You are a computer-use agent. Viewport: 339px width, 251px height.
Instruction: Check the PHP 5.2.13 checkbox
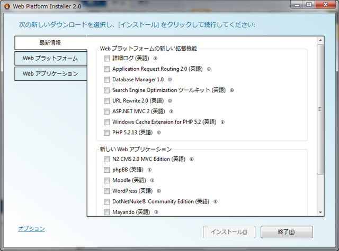[x=107, y=133]
